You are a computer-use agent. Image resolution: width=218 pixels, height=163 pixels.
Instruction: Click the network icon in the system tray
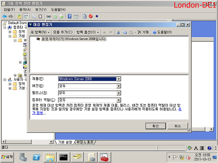182,157
